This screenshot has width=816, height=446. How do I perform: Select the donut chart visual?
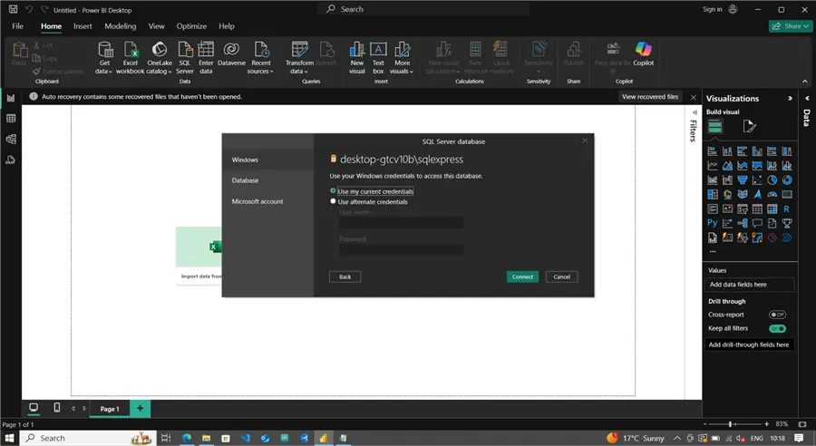point(787,180)
